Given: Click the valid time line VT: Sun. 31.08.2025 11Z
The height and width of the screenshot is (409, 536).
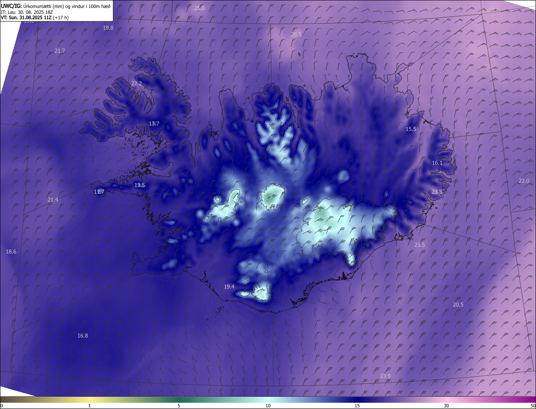Looking at the screenshot, I should tap(26, 18).
